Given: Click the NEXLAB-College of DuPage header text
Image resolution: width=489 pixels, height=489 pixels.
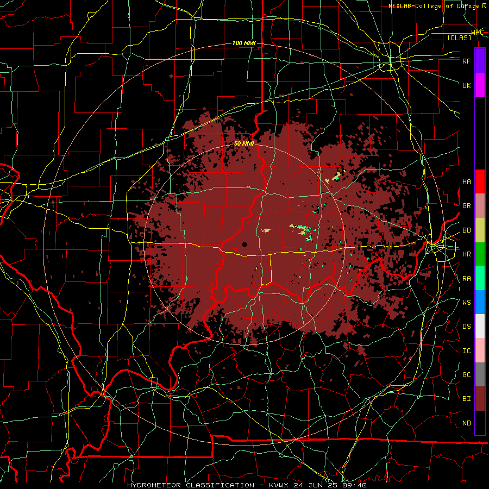Looking at the screenshot, I should tap(437, 6).
